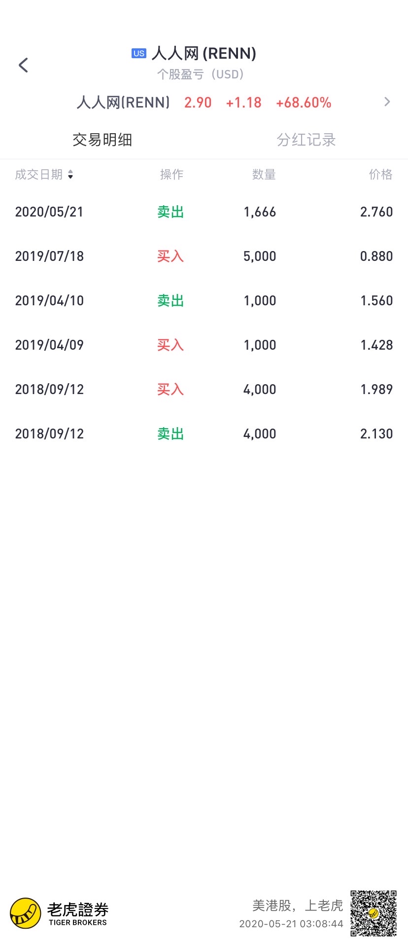Tap the back arrow icon
Viewport: 408px width, 943px height.
(23, 65)
